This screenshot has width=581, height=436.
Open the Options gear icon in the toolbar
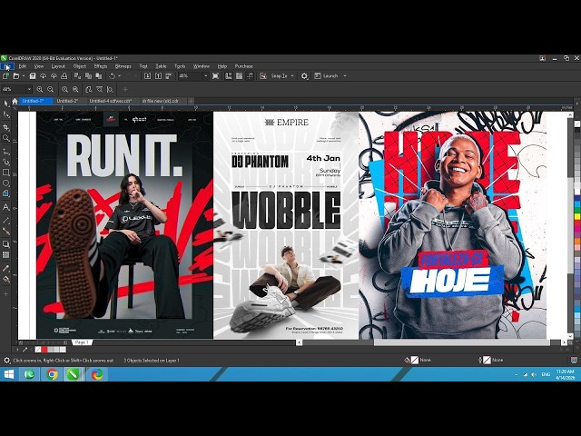coord(304,76)
